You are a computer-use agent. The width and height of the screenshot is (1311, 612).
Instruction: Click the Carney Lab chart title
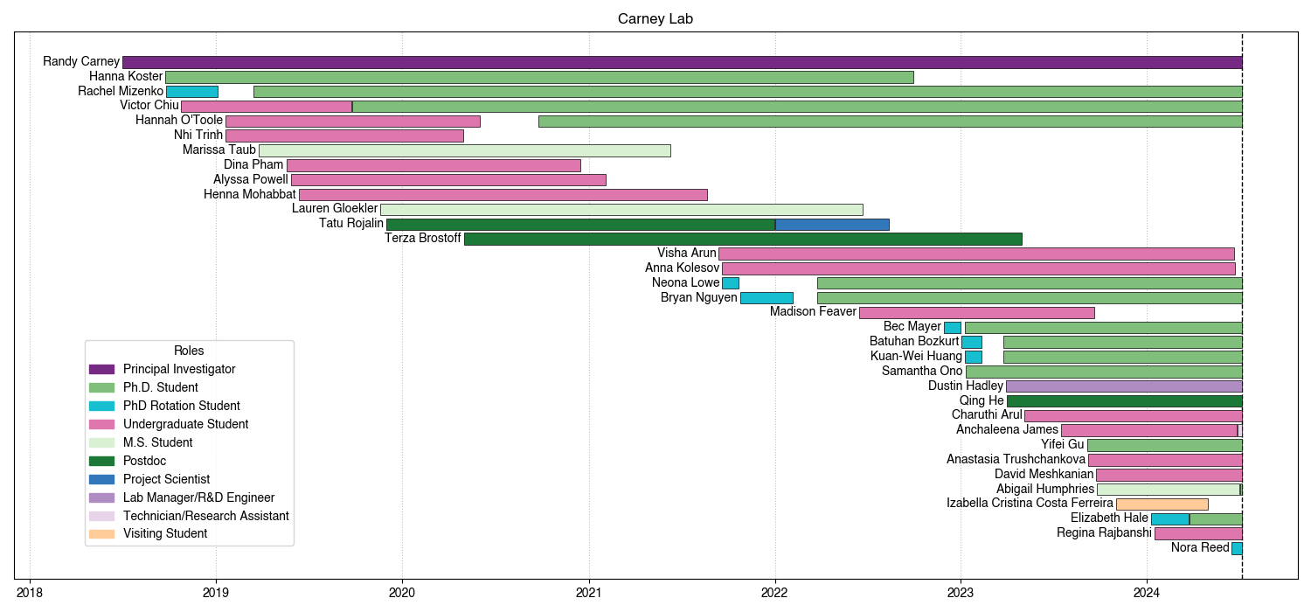(655, 18)
